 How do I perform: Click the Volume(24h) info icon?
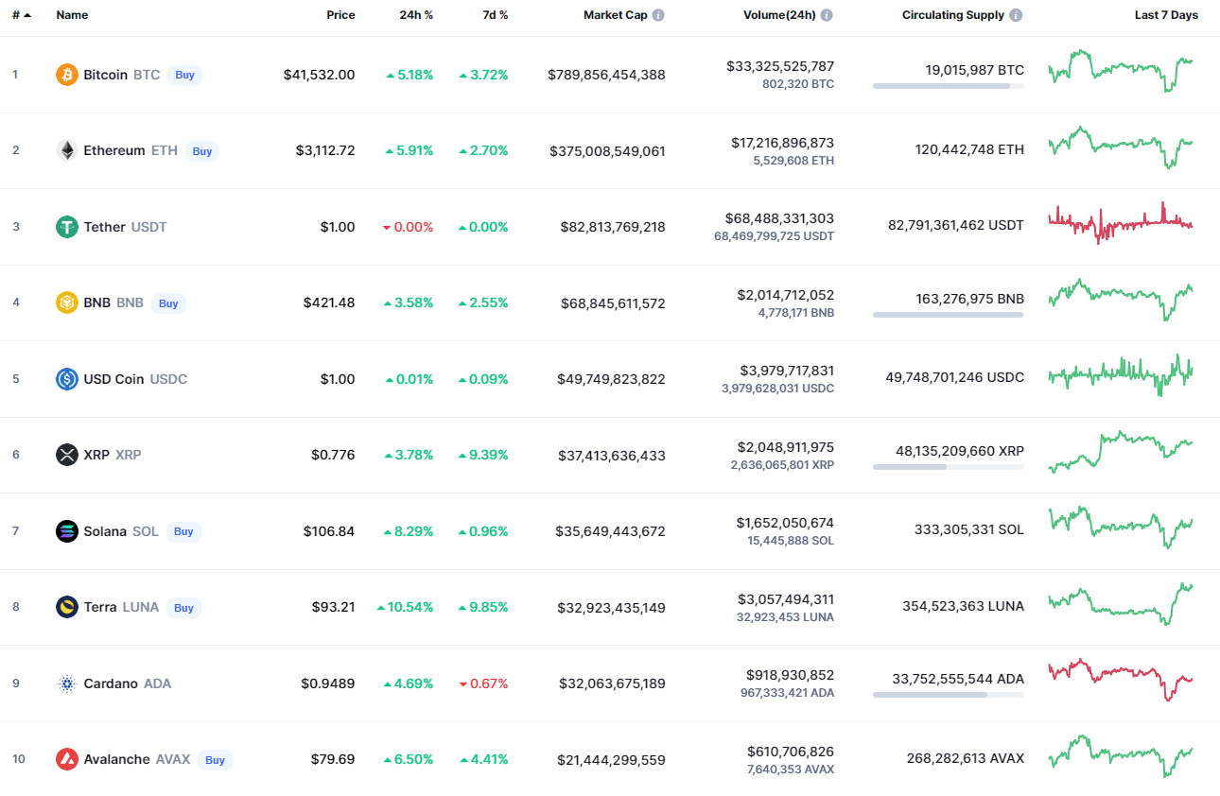pos(827,15)
